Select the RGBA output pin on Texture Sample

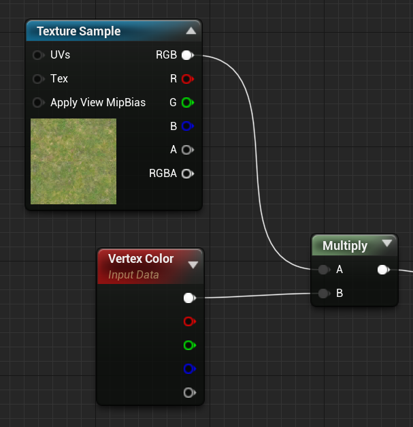188,174
